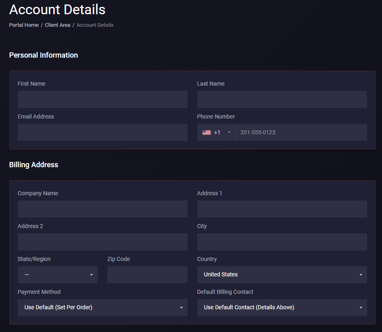This screenshot has width=382, height=332.
Task: Click into the City field
Action: 282,242
